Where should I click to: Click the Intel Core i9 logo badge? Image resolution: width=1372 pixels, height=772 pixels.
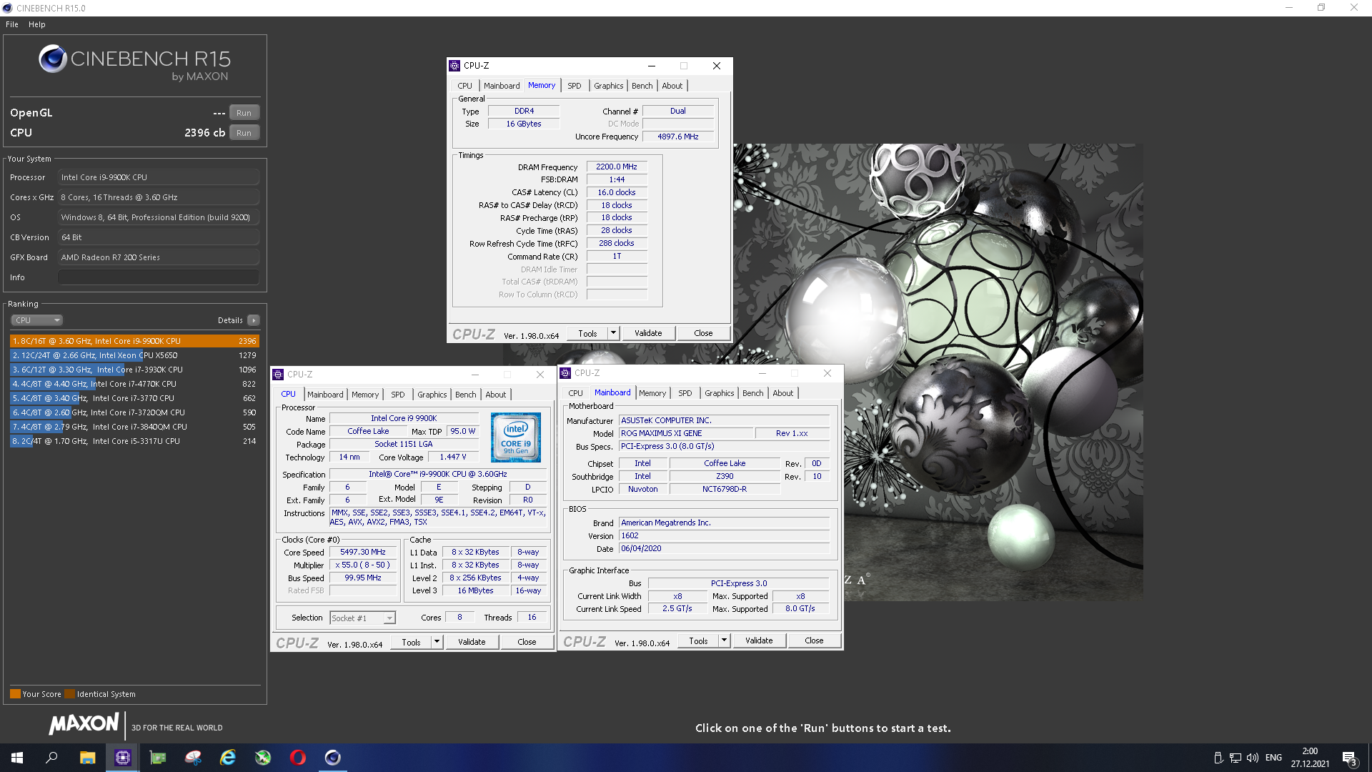pyautogui.click(x=516, y=437)
